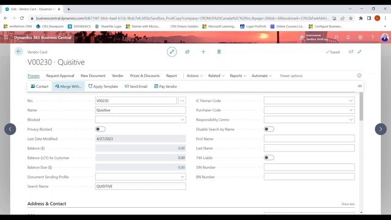Click the search magnifier in Business Central header
The height and width of the screenshot is (220, 391).
[336, 37]
